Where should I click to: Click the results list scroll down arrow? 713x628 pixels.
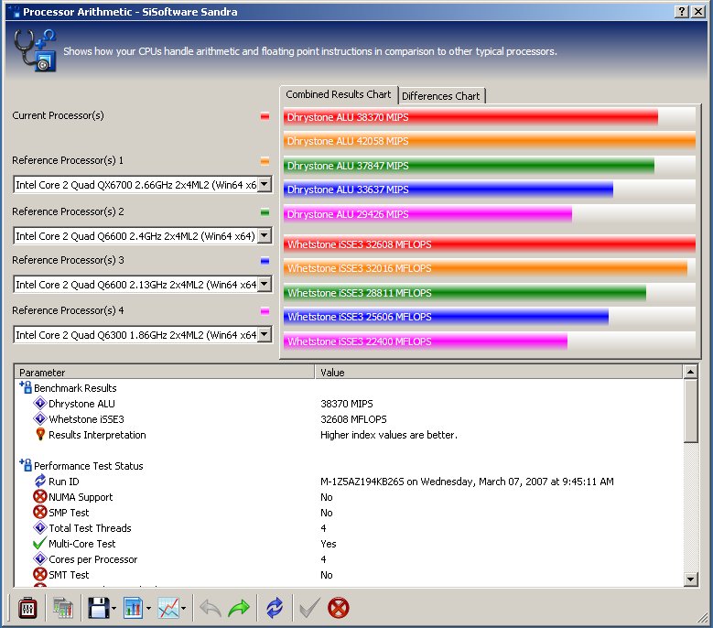[x=690, y=579]
